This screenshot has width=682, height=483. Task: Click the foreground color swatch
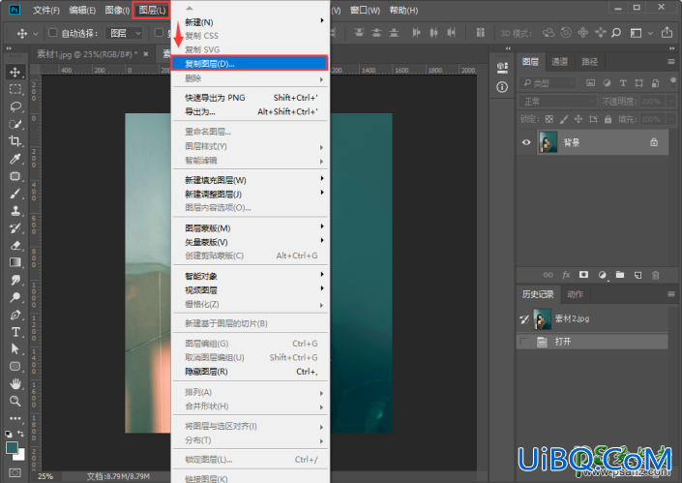click(x=12, y=448)
